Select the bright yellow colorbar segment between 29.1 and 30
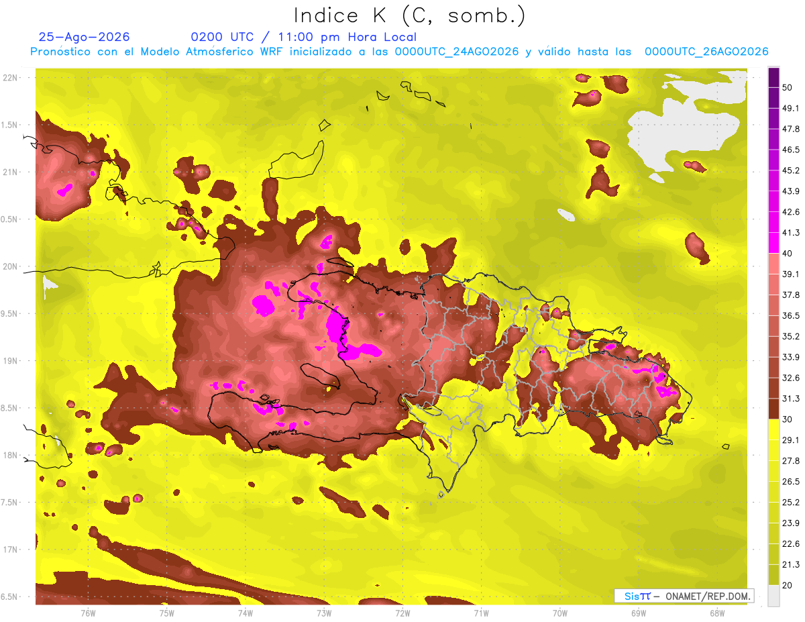 point(773,429)
